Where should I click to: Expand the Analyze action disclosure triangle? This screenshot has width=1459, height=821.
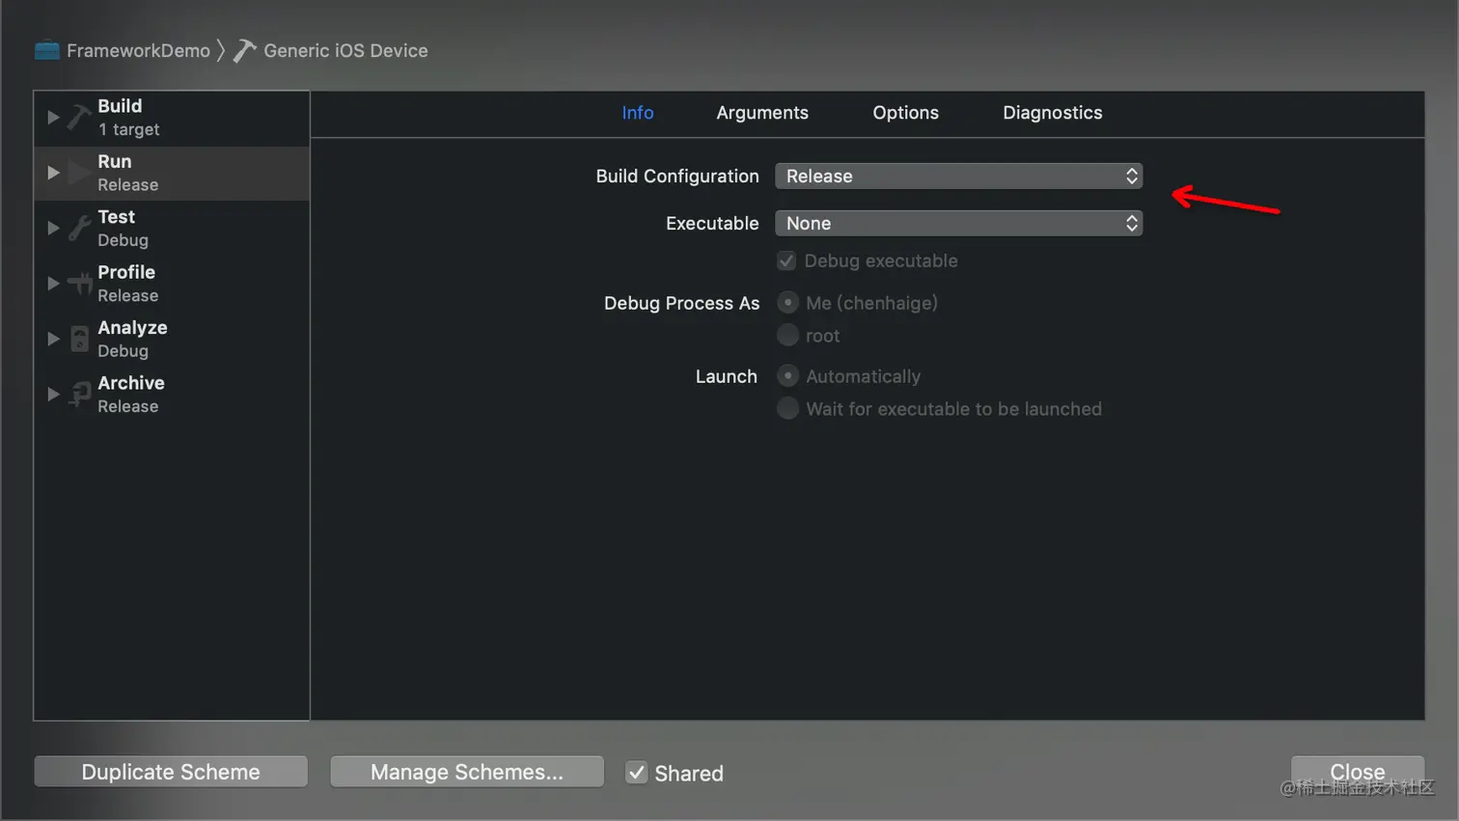[x=53, y=340]
